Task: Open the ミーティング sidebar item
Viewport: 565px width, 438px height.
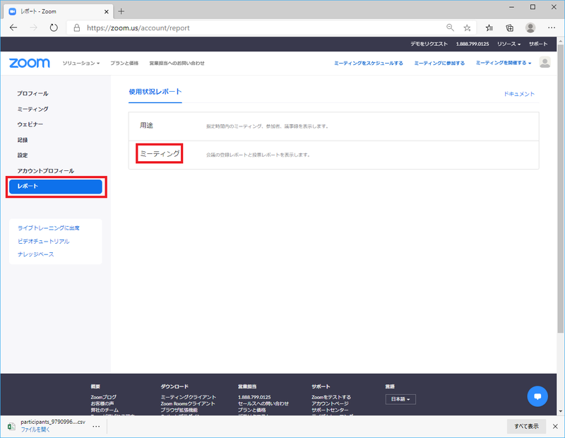Action: [32, 109]
